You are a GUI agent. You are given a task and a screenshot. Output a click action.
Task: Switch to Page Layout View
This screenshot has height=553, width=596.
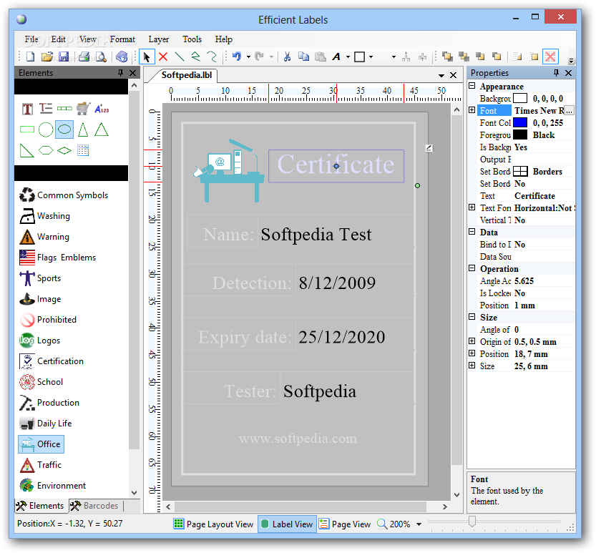click(213, 524)
